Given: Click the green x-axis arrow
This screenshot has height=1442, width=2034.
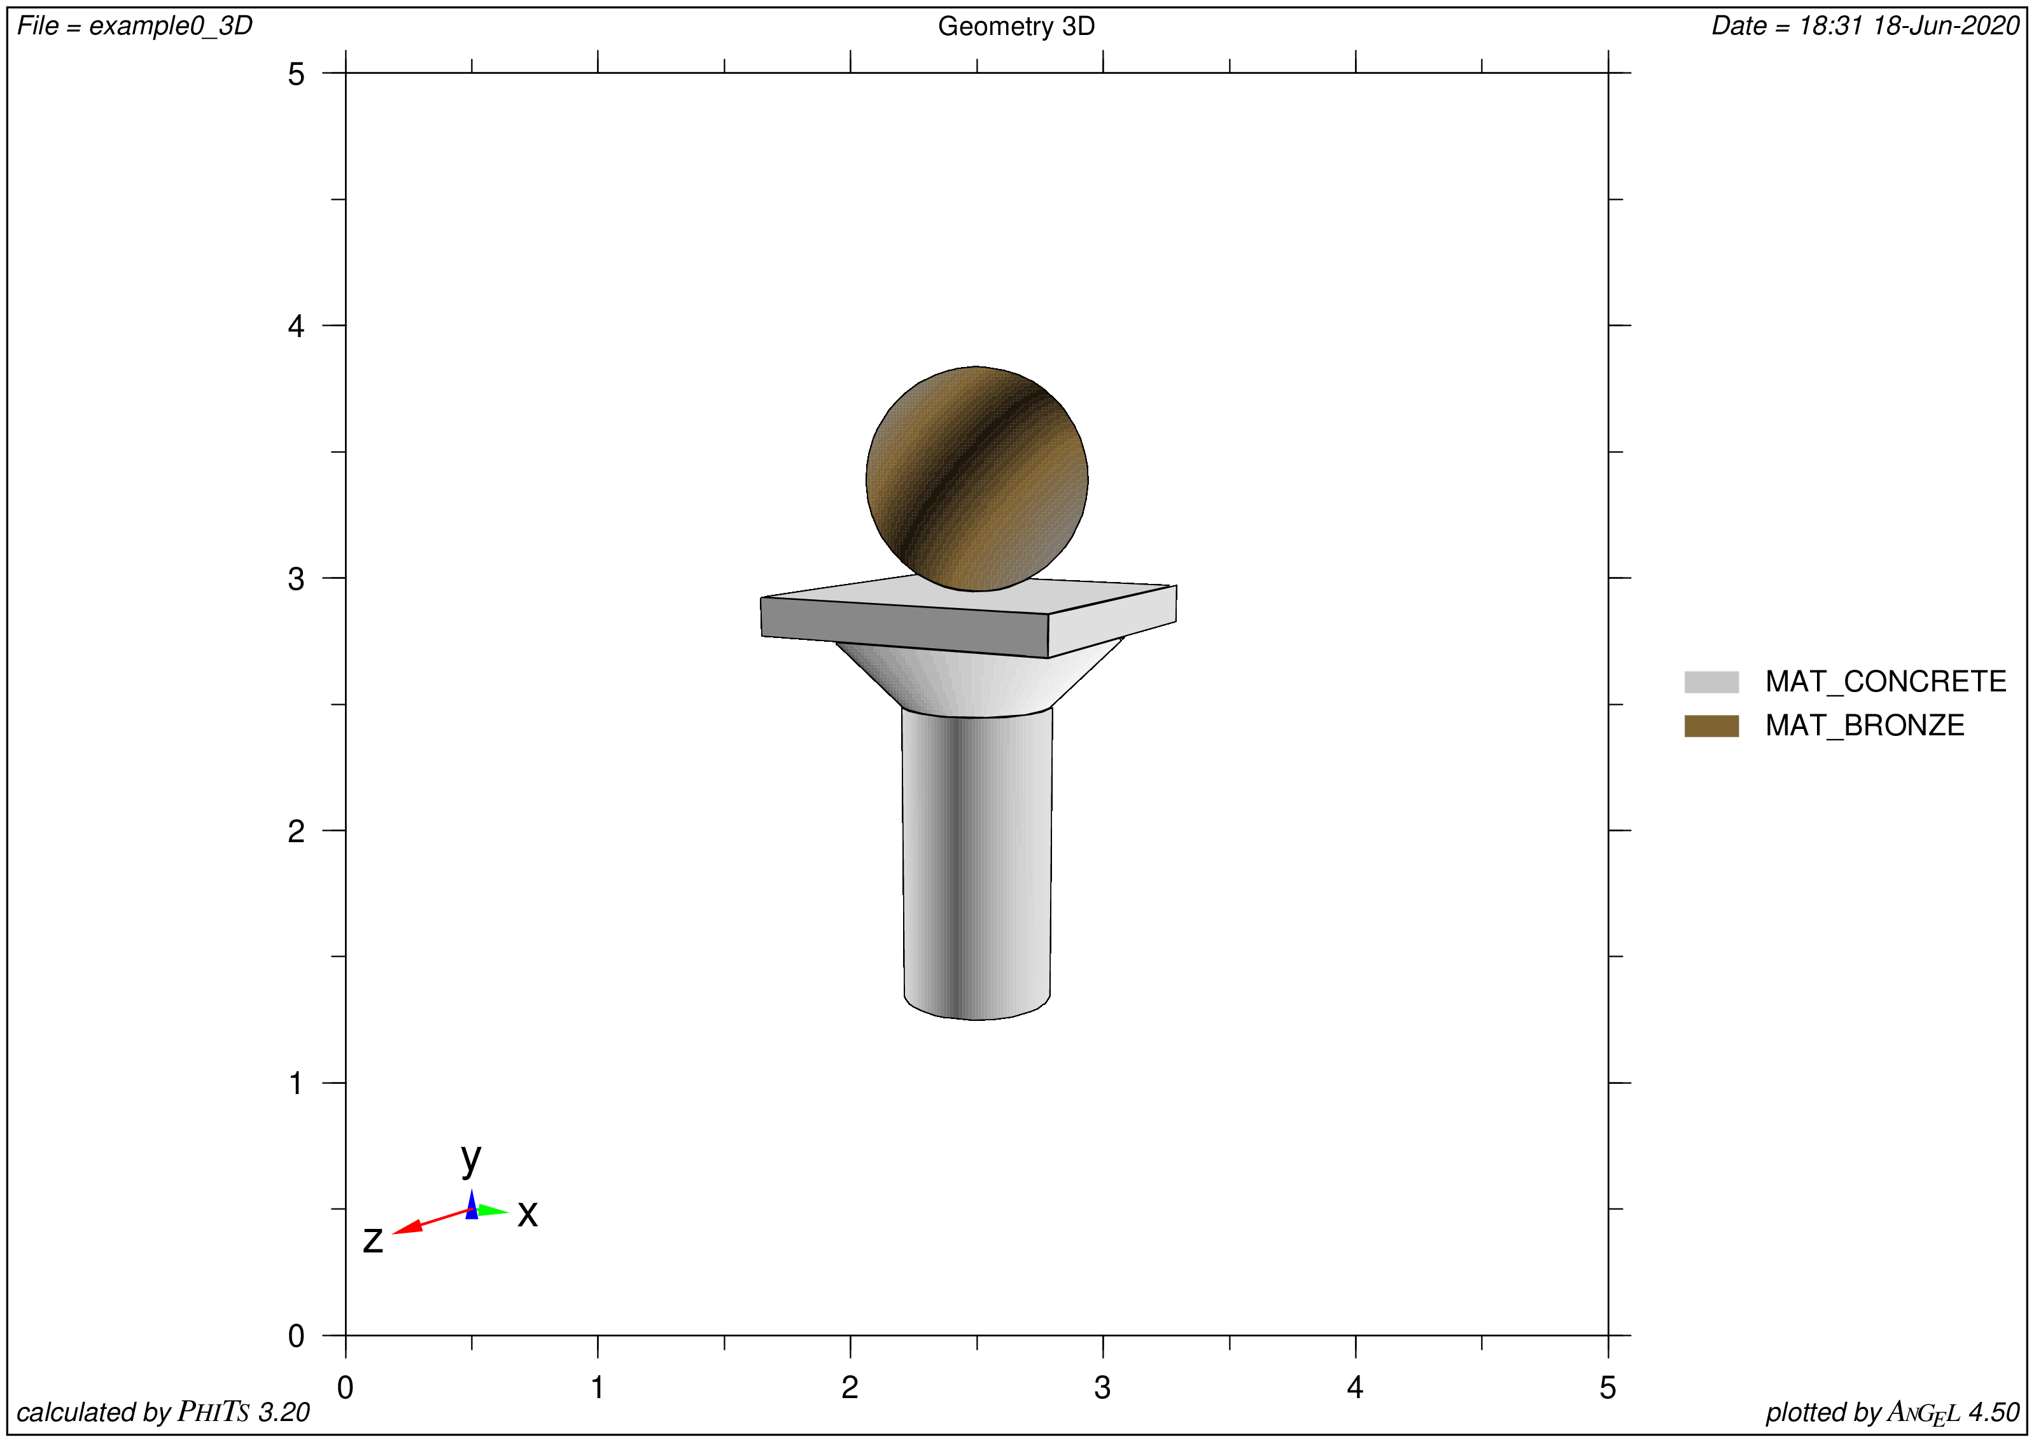Looking at the screenshot, I should [x=492, y=1210].
